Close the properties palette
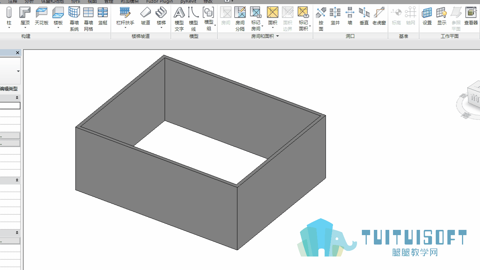The image size is (480, 270). [x=18, y=53]
